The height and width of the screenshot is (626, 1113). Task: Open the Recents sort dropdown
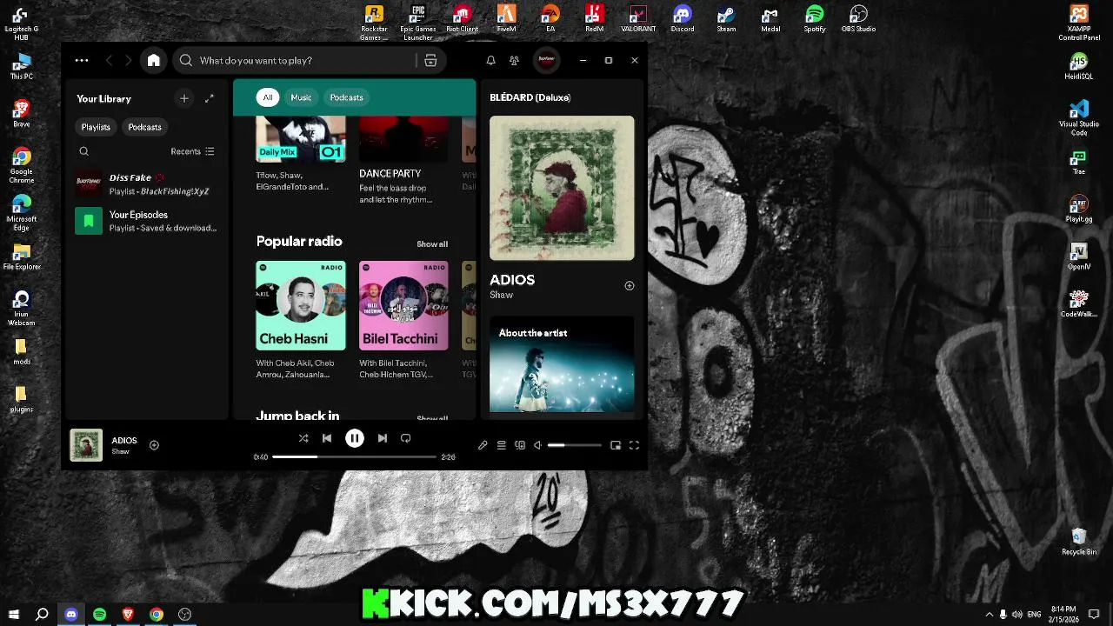coord(192,151)
